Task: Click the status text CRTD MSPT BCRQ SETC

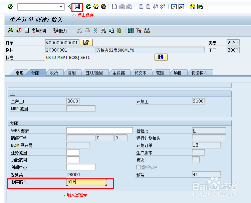Action: tap(68, 58)
